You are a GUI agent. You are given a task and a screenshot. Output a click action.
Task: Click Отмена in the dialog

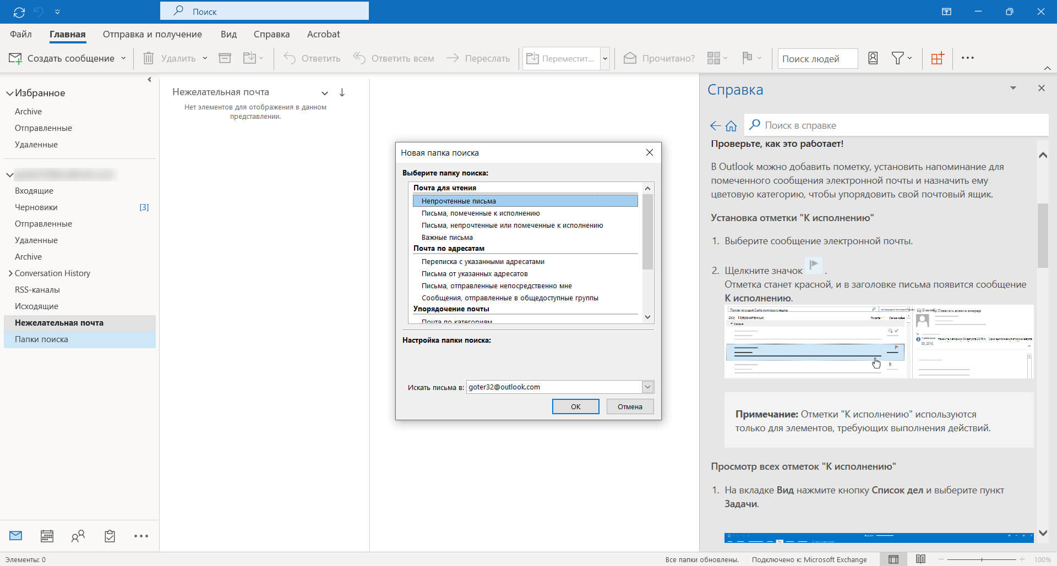[630, 406]
